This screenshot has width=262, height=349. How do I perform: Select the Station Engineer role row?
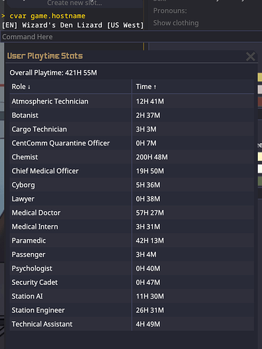132,310
